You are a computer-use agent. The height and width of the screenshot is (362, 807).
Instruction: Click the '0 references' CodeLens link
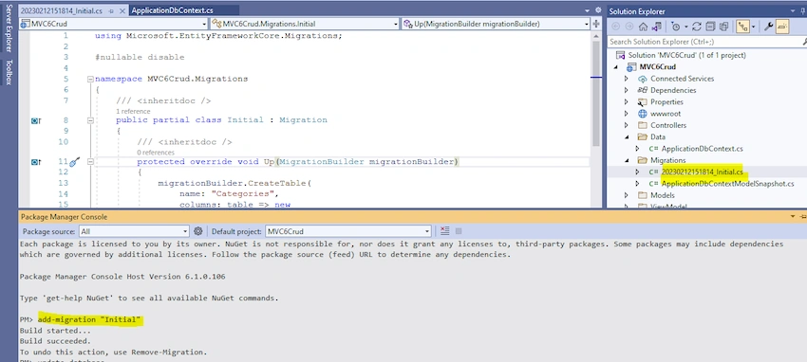tap(156, 153)
